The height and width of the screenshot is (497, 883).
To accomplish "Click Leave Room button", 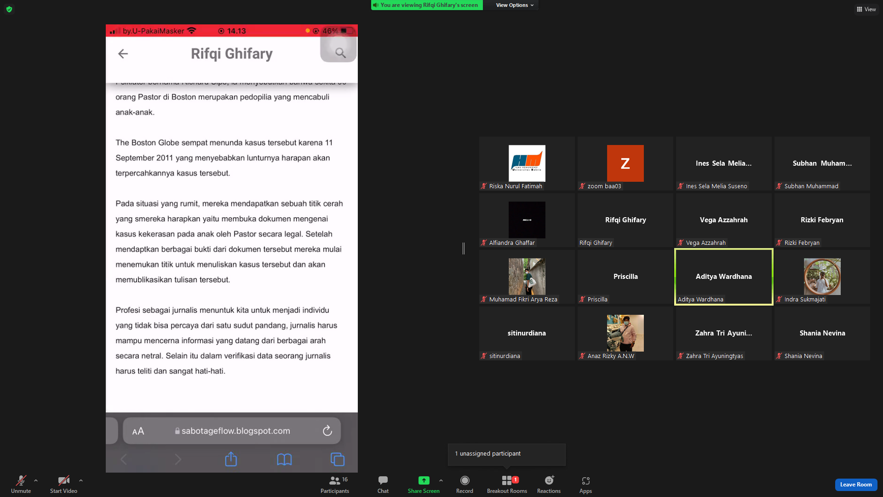I will [856, 485].
